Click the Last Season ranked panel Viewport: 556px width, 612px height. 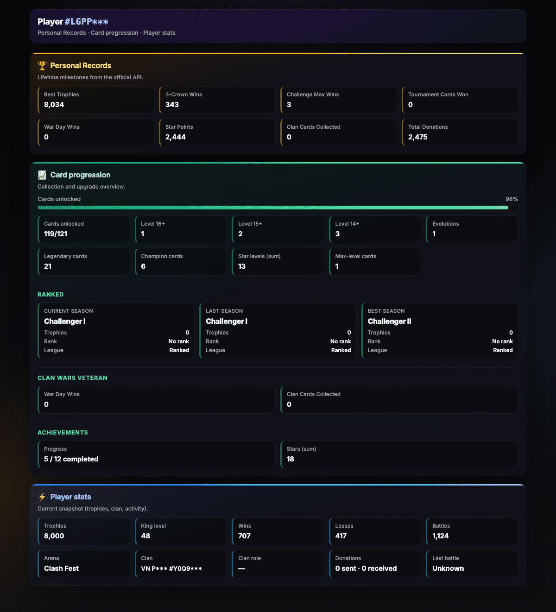[278, 331]
